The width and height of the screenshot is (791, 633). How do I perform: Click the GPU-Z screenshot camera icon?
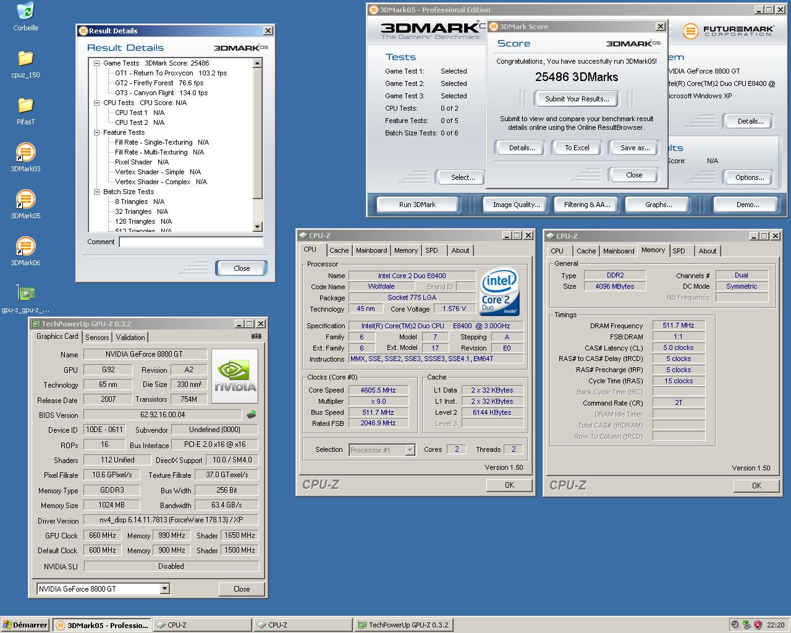pyautogui.click(x=256, y=336)
